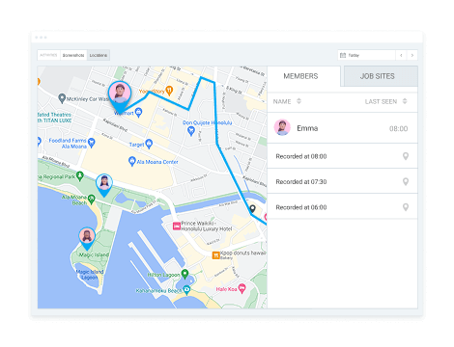The height and width of the screenshot is (347, 454).
Task: Click the Kpop donuts hawaii icon
Action: [216, 255]
